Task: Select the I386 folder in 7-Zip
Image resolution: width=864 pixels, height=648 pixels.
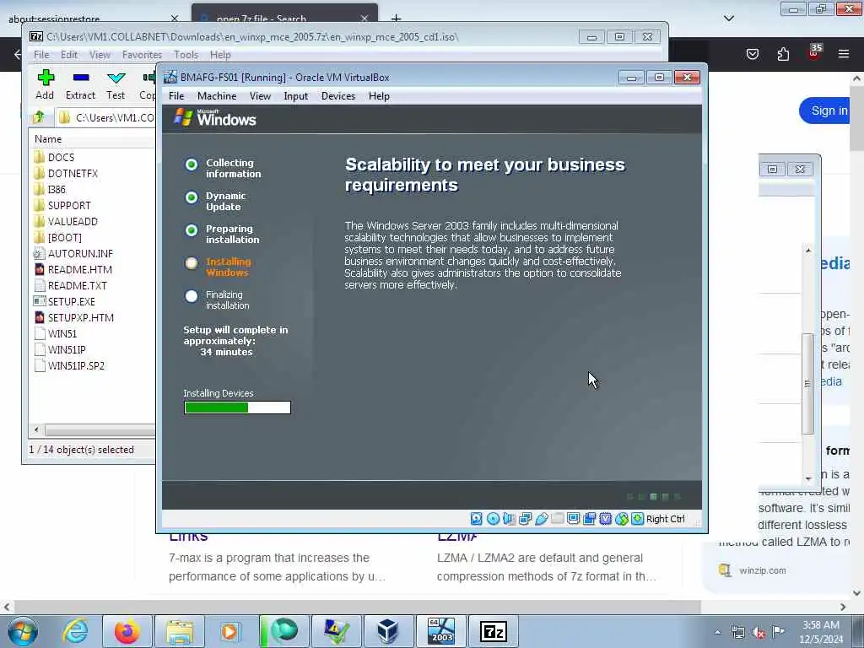Action: (x=57, y=190)
